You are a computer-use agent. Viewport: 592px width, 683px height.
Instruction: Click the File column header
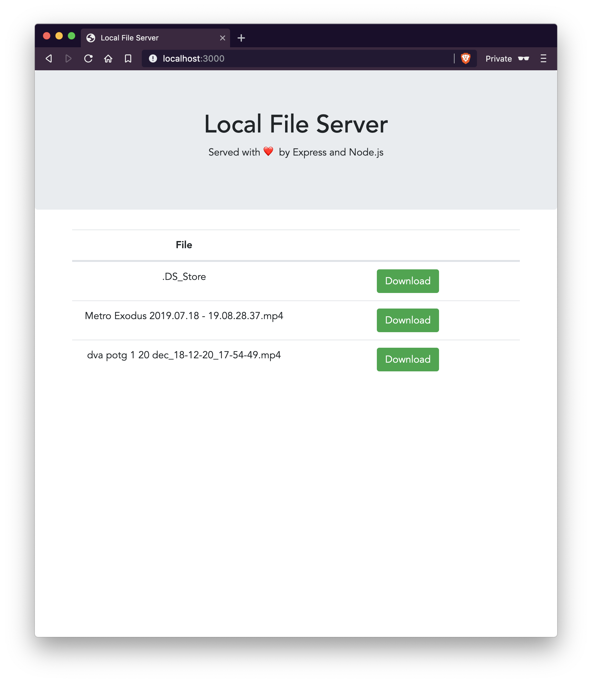tap(184, 245)
